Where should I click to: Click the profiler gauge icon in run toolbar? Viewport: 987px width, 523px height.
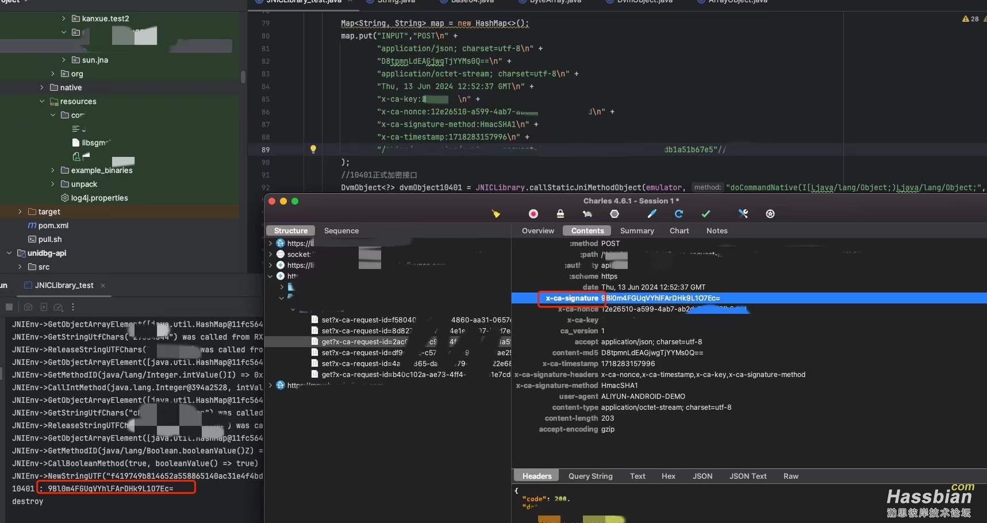tap(58, 307)
